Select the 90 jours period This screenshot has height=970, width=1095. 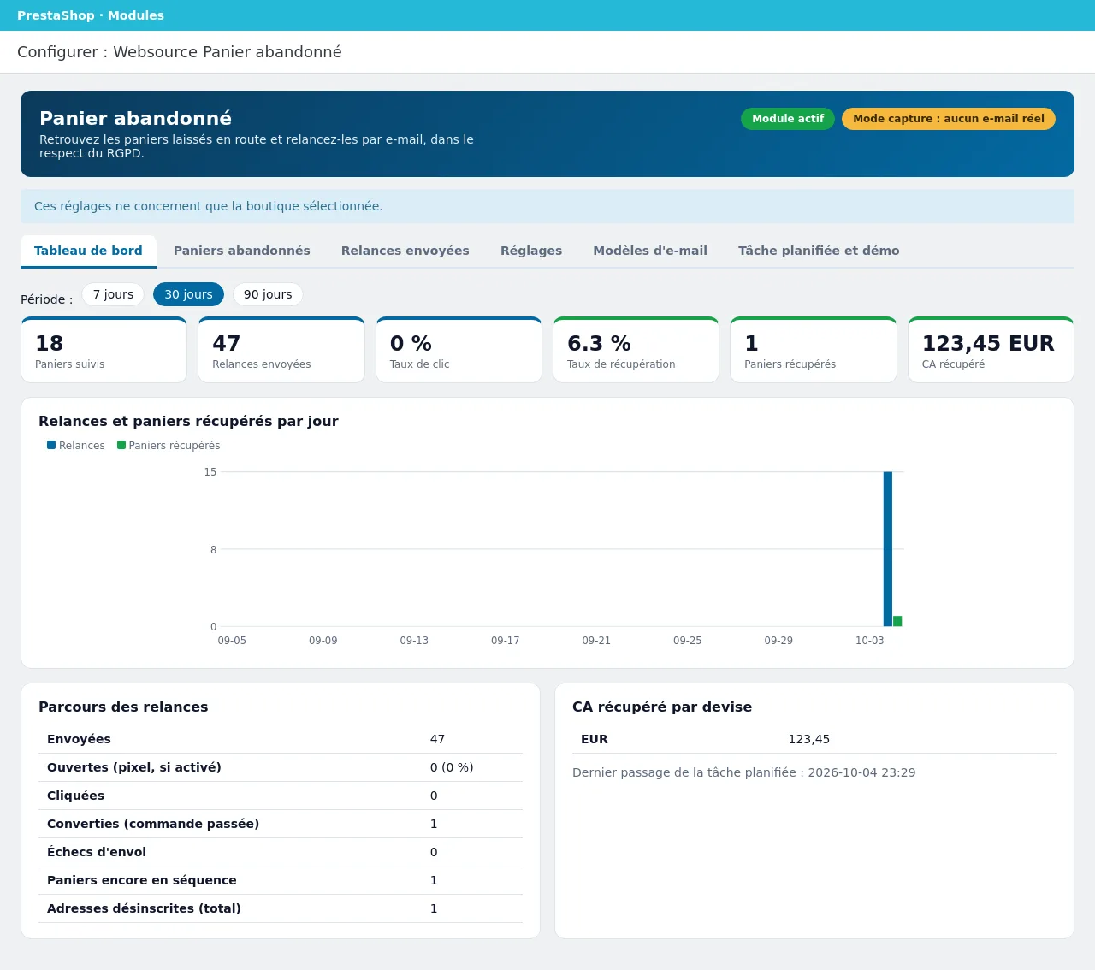268,294
